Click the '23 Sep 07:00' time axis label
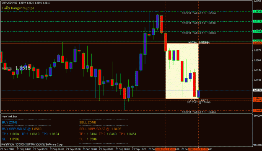This screenshot has width=262, height=151. tap(73, 149)
